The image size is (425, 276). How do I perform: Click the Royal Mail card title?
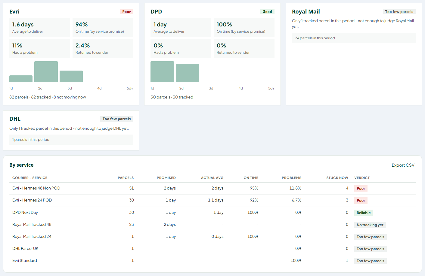(x=306, y=12)
